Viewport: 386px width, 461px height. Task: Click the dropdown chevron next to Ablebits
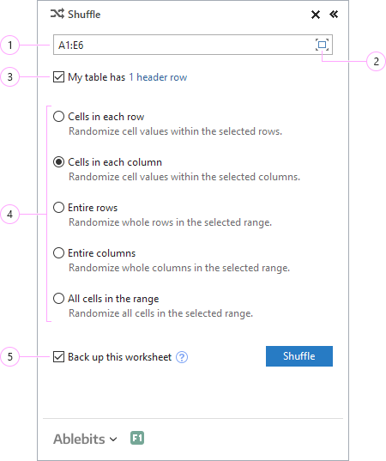click(x=113, y=440)
